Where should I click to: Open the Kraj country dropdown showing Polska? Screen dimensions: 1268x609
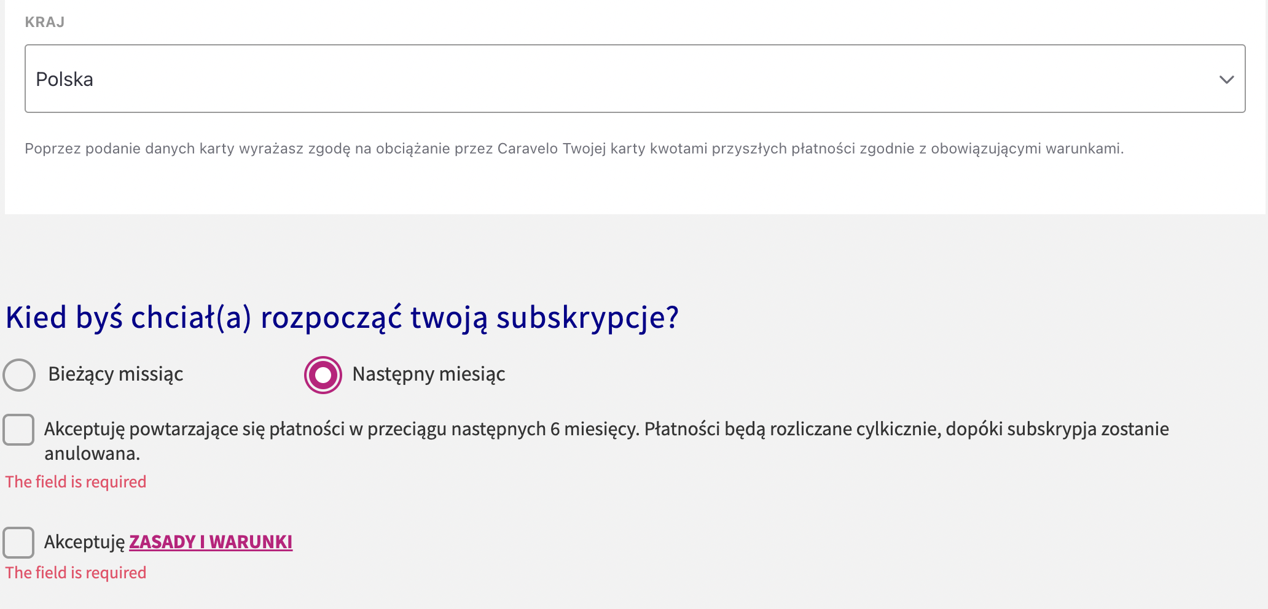tap(635, 79)
